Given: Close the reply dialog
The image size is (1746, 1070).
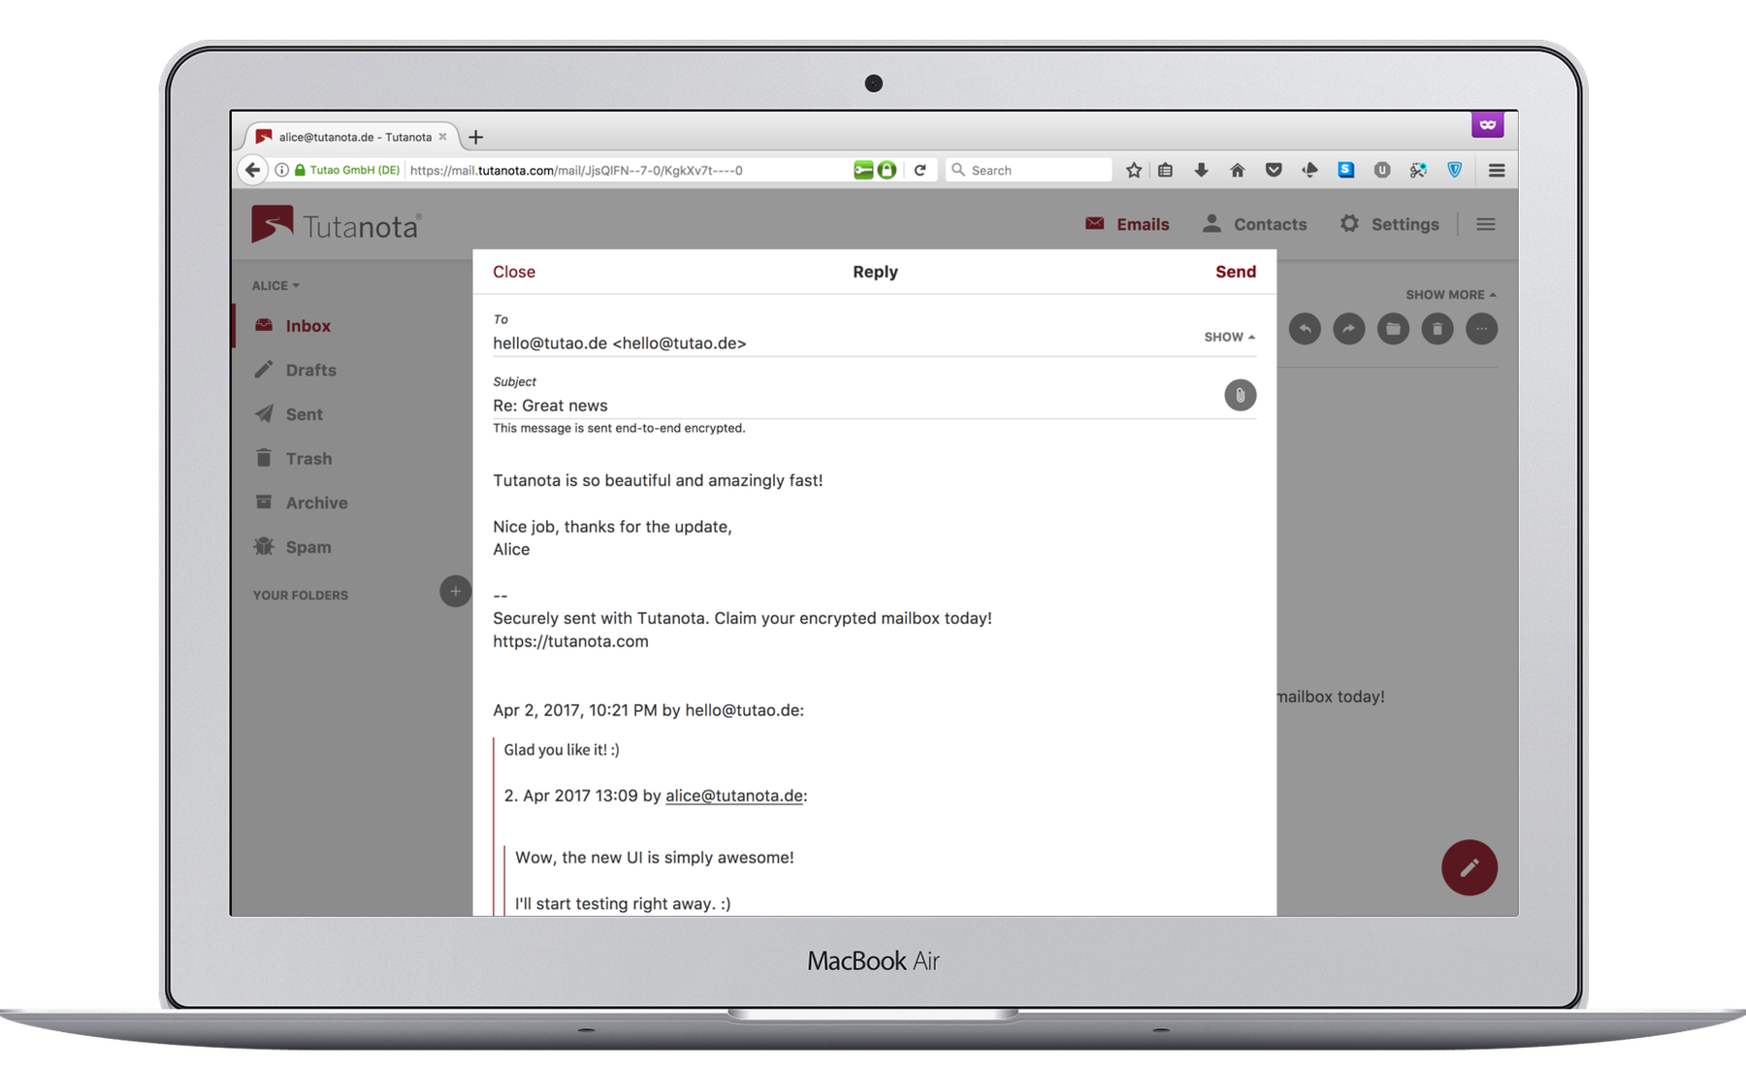Looking at the screenshot, I should point(514,272).
